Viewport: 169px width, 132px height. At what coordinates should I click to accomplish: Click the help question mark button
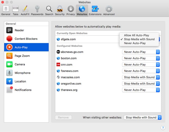[163, 128]
